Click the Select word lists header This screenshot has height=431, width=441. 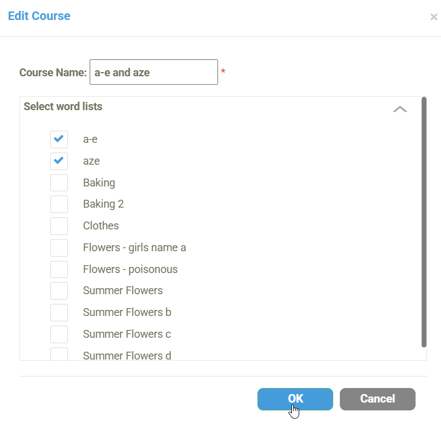63,107
